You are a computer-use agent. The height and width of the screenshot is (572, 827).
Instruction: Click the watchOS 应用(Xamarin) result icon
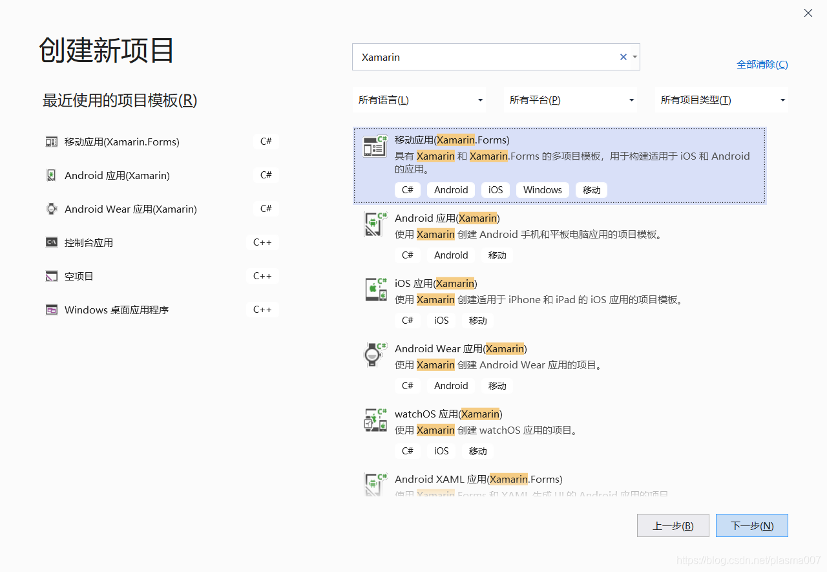[x=375, y=420]
